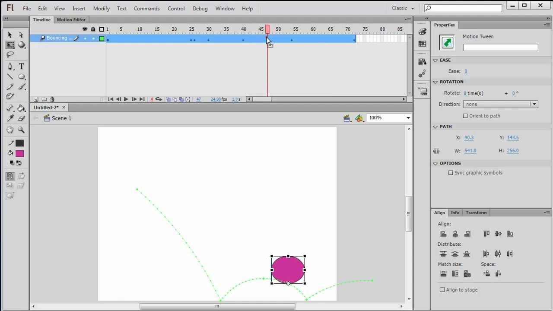Image resolution: width=553 pixels, height=311 pixels.
Task: Open the Stroke color swatch
Action: [19, 143]
